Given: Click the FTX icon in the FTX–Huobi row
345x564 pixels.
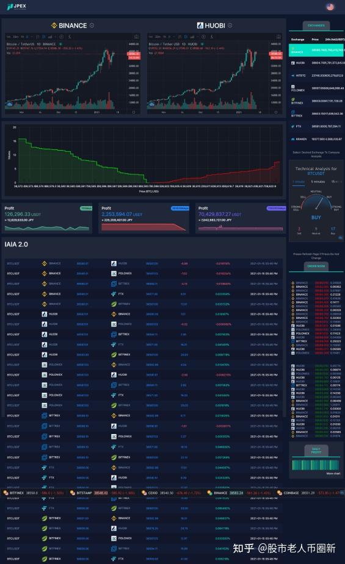Looking at the screenshot, I should pyautogui.click(x=45, y=477).
